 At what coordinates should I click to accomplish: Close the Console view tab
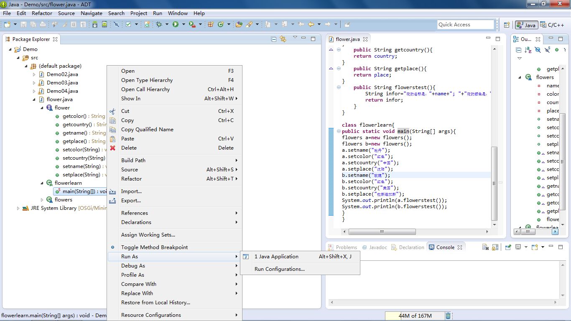460,247
